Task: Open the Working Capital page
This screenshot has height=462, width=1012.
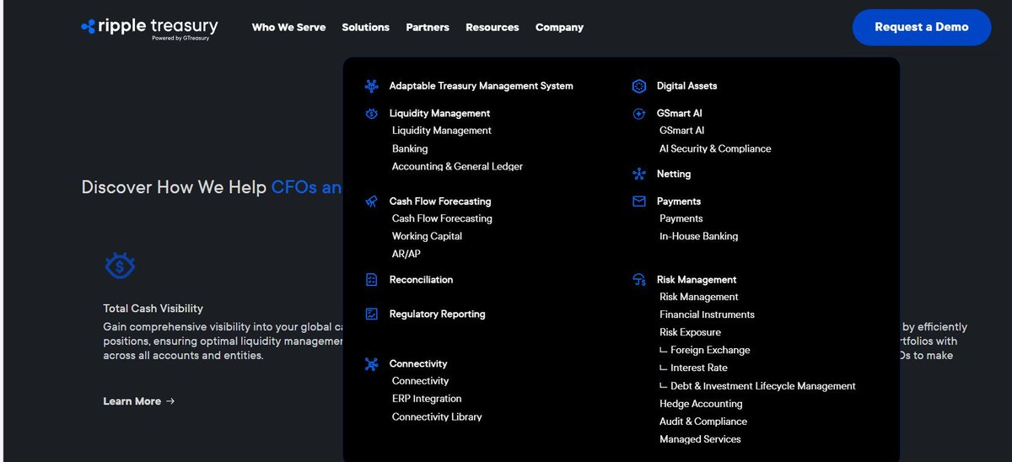Action: [x=427, y=236]
